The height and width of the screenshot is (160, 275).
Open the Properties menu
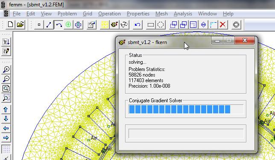pos(138,14)
